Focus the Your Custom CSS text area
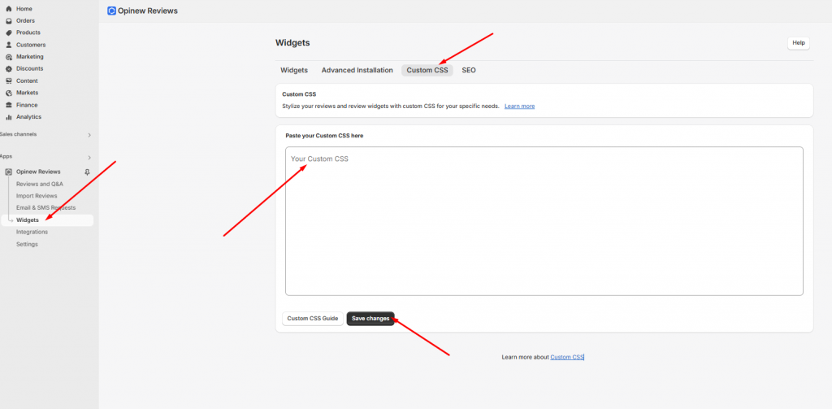 pyautogui.click(x=544, y=220)
